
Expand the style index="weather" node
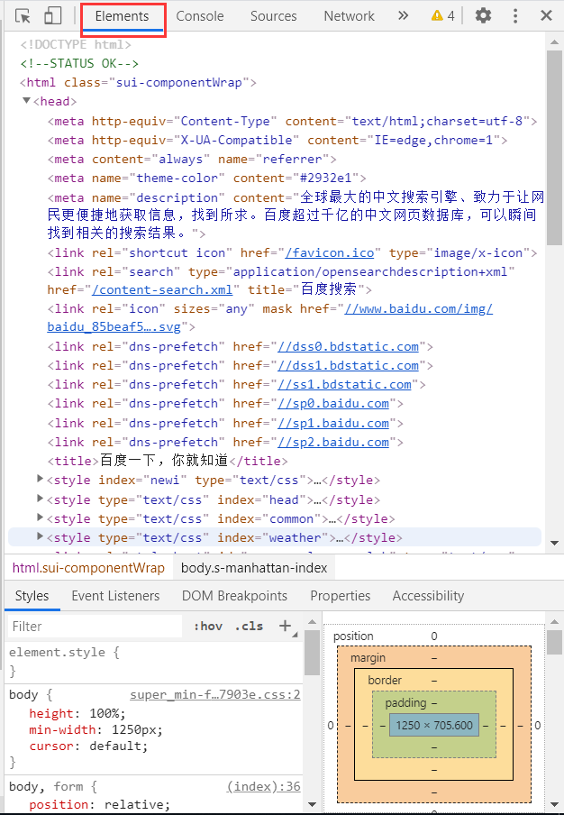40,537
